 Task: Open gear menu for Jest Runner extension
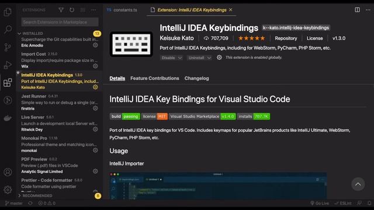click(95, 108)
